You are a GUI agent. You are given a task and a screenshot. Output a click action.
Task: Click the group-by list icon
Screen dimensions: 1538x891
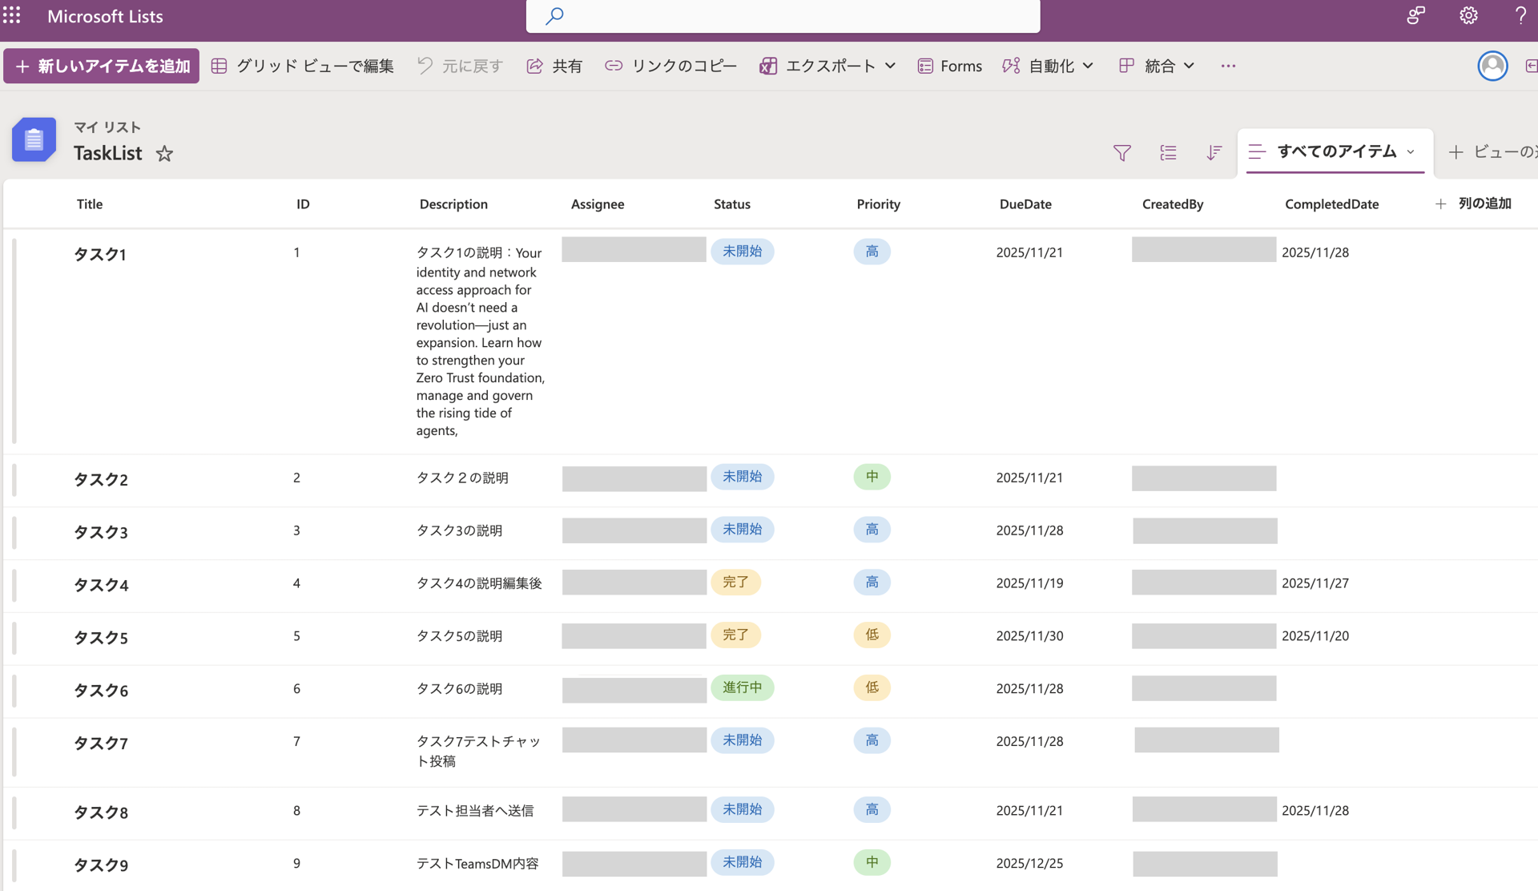click(1168, 152)
